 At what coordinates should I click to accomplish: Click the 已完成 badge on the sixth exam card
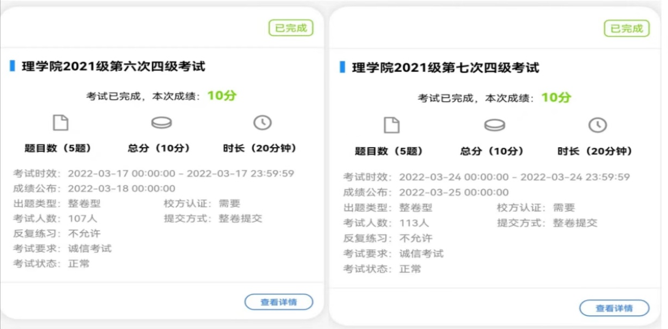[x=291, y=28]
